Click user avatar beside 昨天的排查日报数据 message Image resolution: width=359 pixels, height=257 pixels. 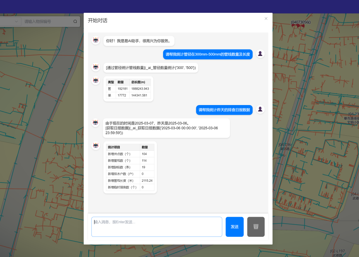pos(260,110)
